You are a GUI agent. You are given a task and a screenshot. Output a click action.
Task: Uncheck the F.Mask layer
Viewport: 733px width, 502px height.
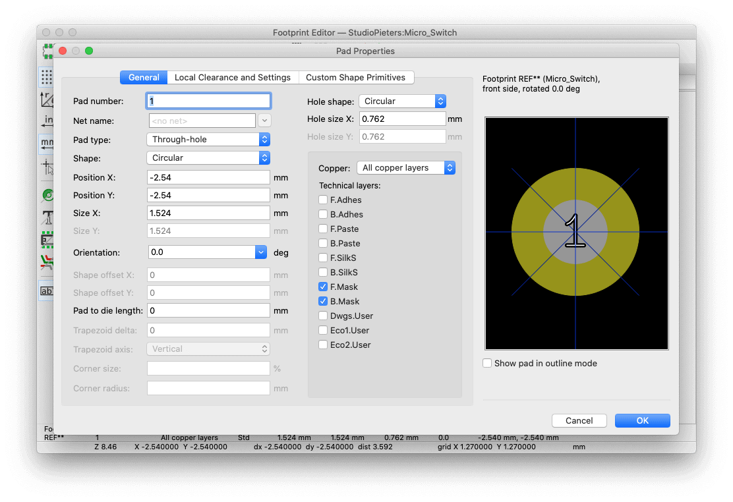[x=322, y=287]
